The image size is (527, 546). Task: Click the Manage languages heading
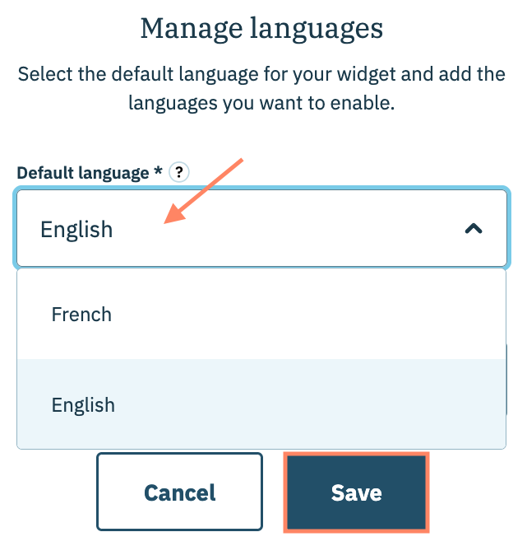262,29
